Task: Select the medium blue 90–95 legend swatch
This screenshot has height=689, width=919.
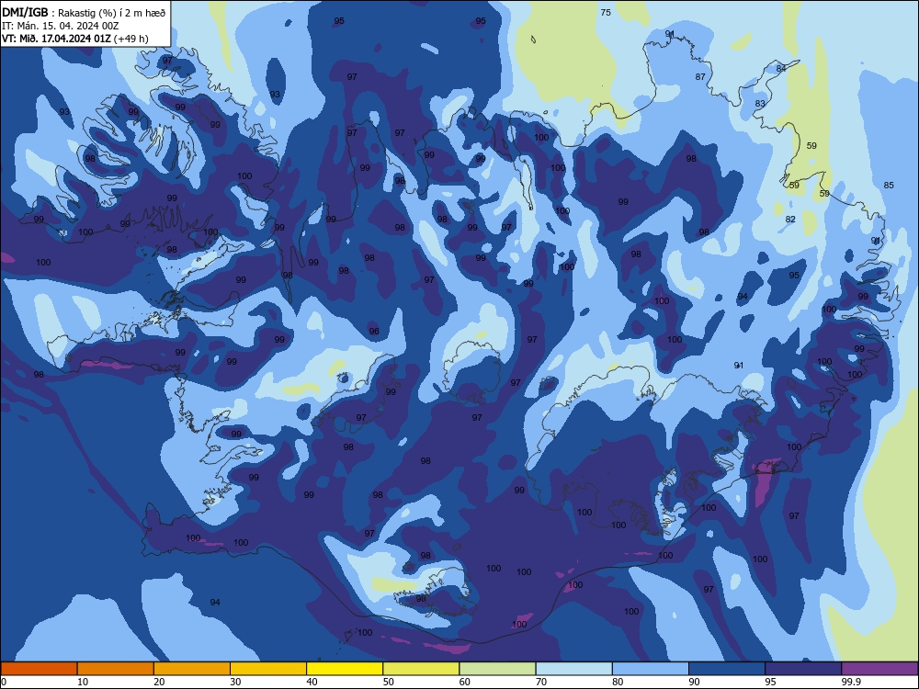Action: pos(727,669)
